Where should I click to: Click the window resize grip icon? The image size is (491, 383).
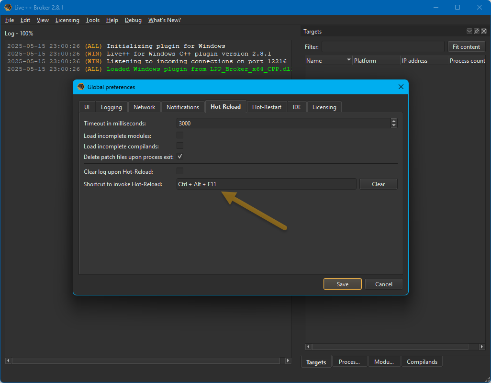pyautogui.click(x=487, y=379)
